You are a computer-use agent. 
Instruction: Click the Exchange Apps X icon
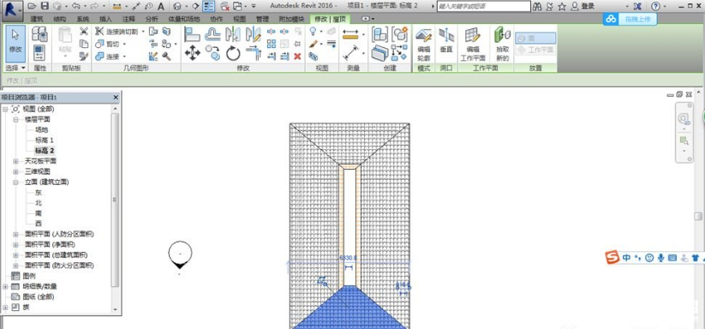(636, 6)
